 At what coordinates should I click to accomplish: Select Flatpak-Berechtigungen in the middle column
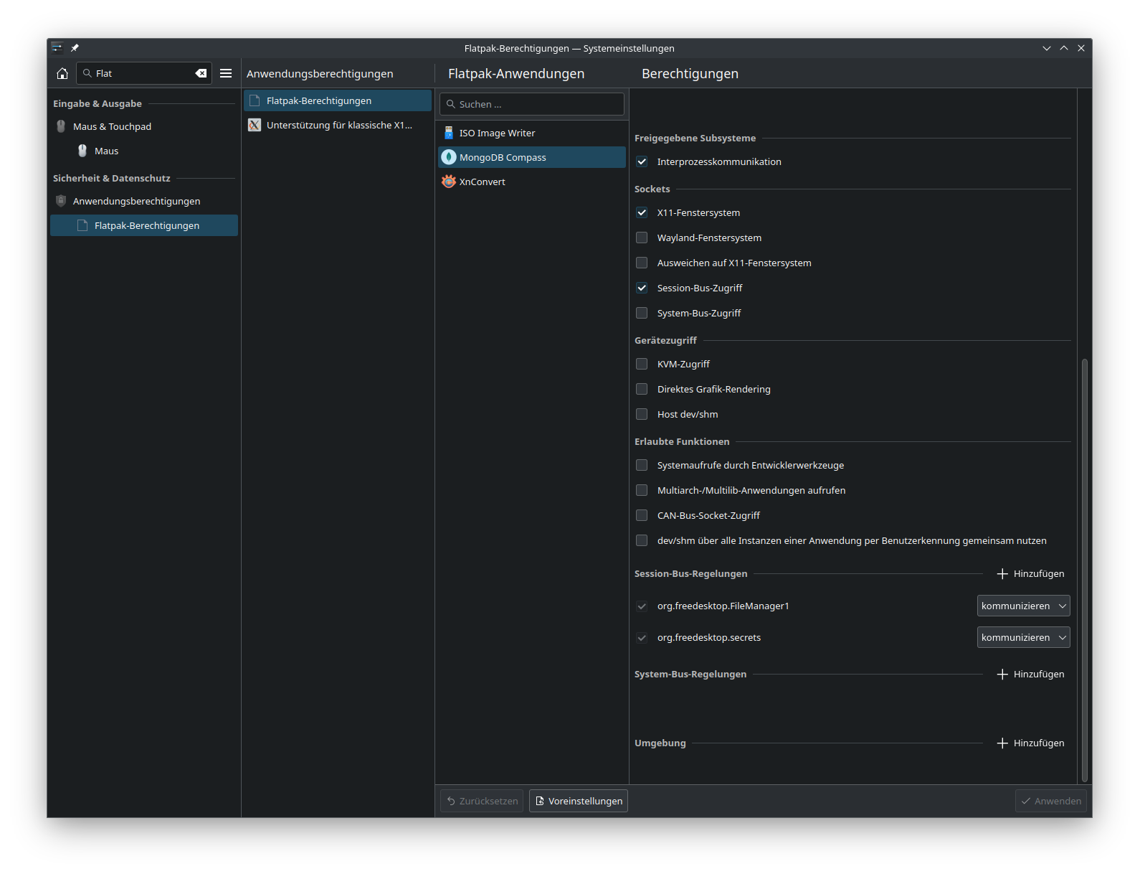(338, 100)
